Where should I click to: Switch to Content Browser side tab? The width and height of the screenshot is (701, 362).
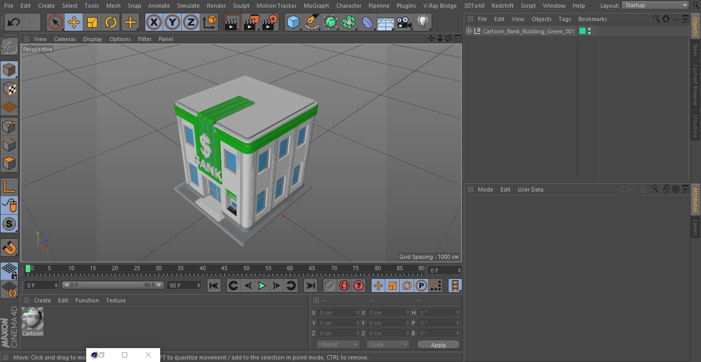click(695, 85)
